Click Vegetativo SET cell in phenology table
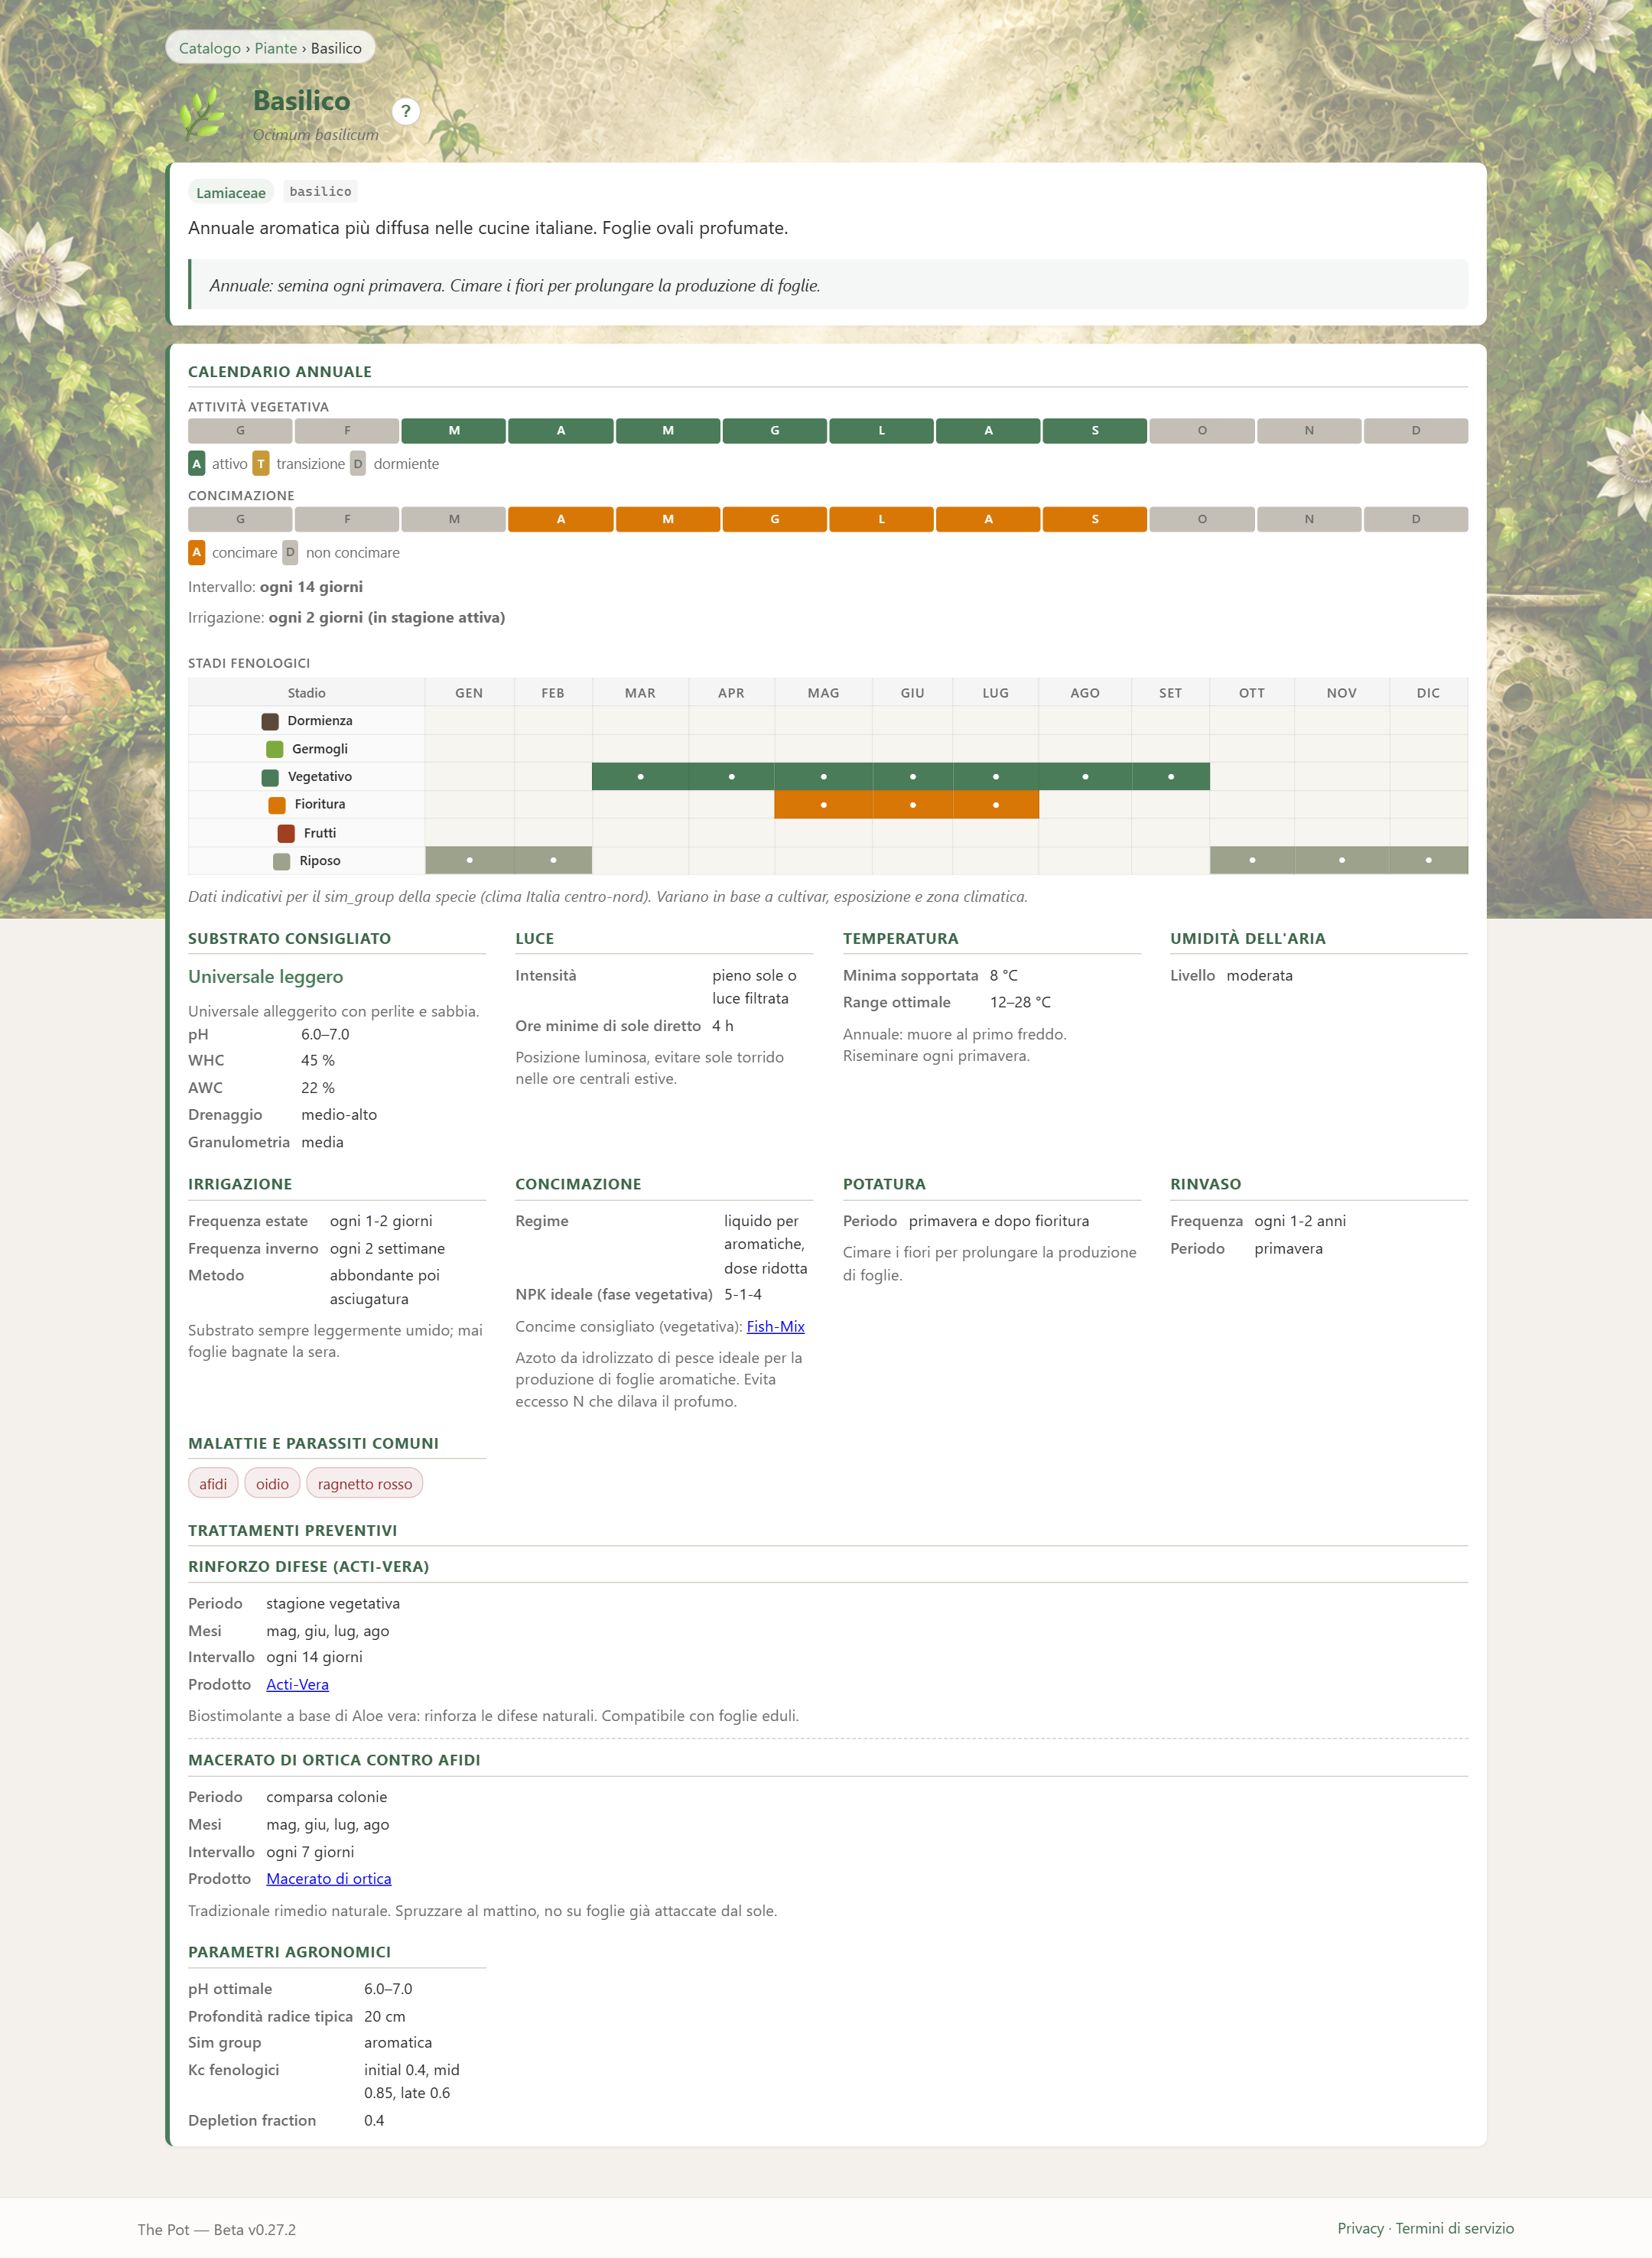Image resolution: width=1652 pixels, height=2258 pixels. click(x=1171, y=776)
